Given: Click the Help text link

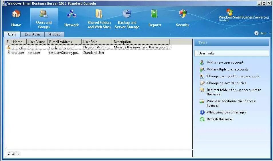Looking at the screenshot, I should pos(263,33).
